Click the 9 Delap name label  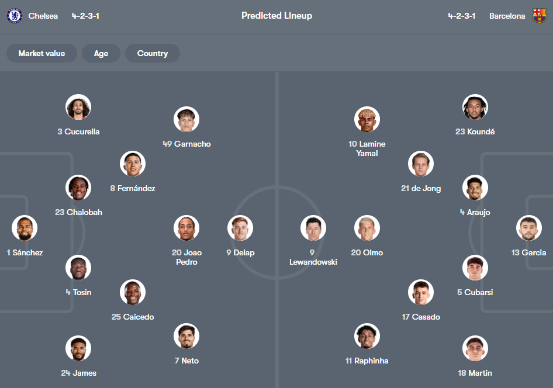tap(240, 252)
